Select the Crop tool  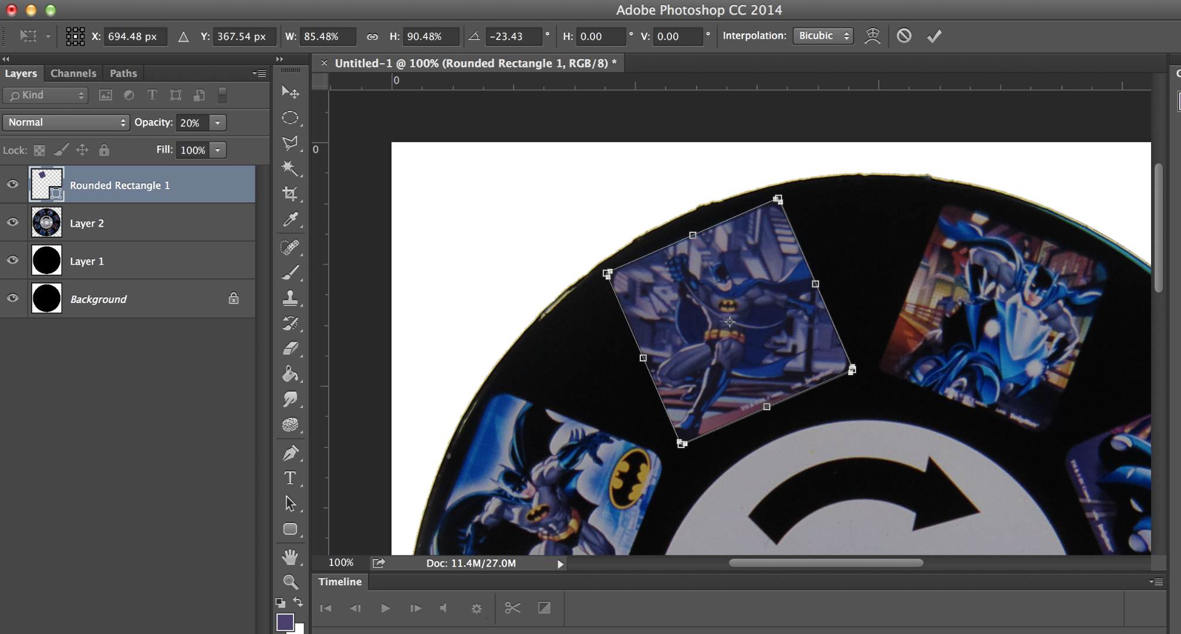point(289,194)
